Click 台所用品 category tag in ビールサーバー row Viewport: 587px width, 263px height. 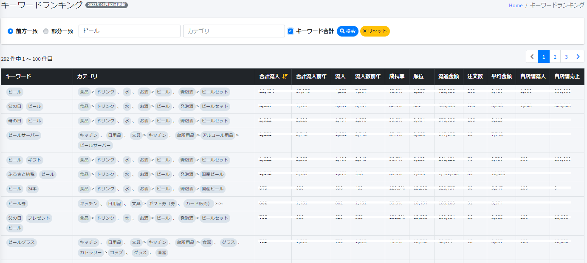[186, 135]
